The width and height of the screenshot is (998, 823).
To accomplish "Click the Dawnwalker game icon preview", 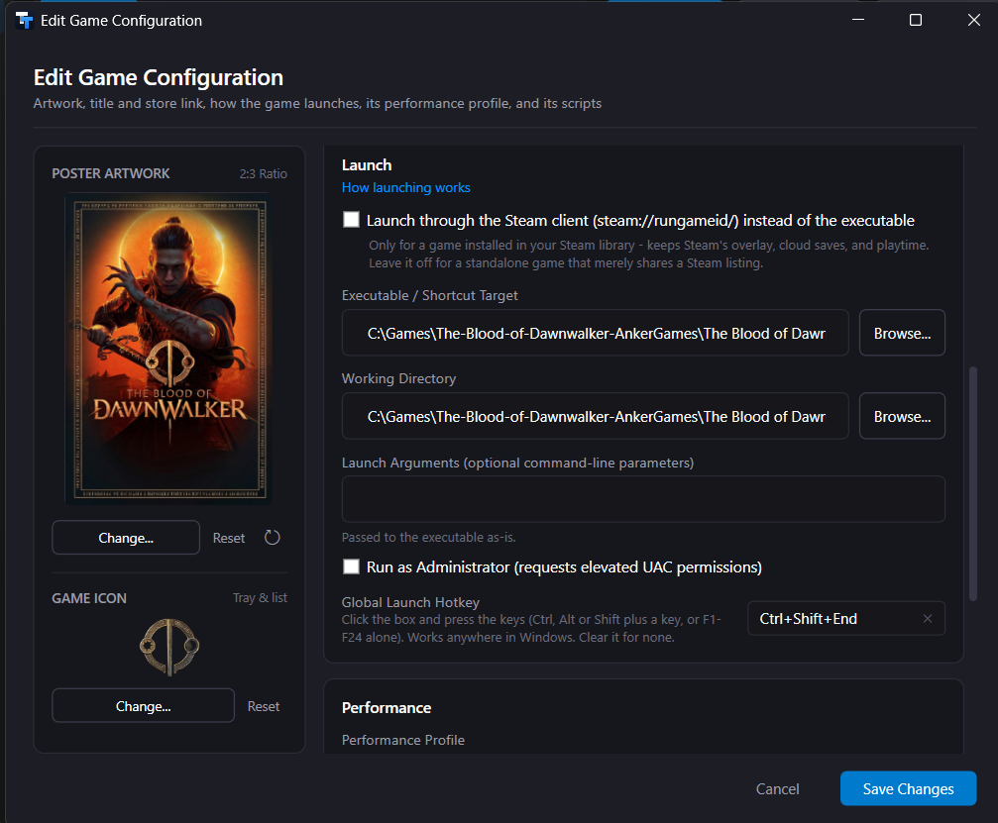I will (x=169, y=647).
